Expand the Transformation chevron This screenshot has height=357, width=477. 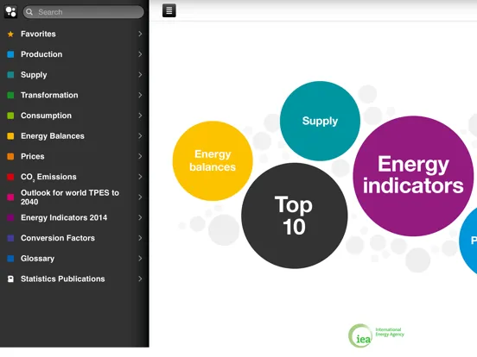pos(140,95)
